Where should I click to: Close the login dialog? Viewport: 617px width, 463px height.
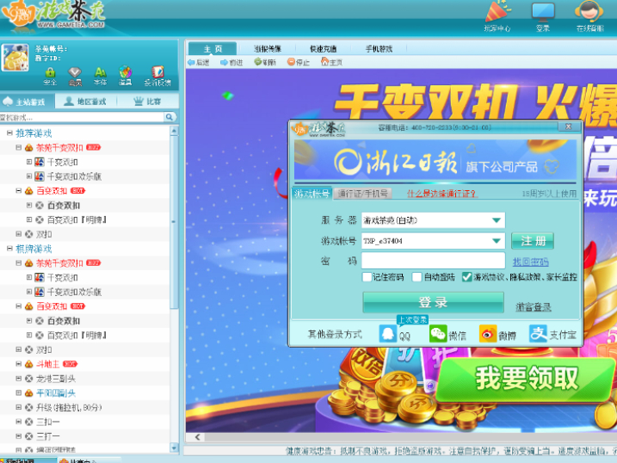(568, 127)
